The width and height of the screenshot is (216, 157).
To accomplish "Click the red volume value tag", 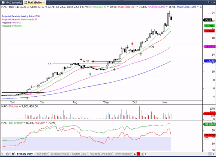I will click(209, 114).
